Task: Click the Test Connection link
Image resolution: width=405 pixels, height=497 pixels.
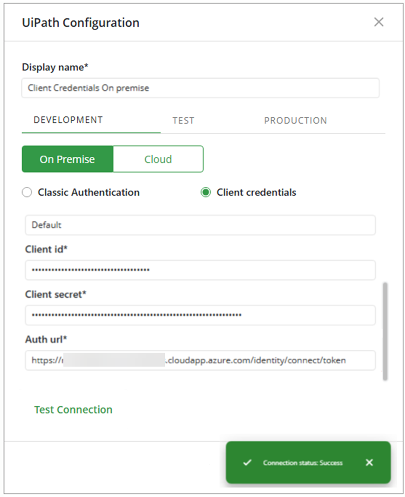Action: (x=73, y=409)
